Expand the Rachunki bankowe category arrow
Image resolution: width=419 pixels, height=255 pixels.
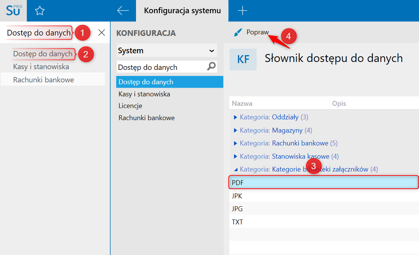pyautogui.click(x=235, y=143)
